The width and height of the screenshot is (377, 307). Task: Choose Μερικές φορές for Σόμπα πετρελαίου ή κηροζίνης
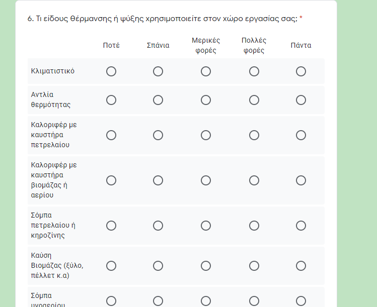206,226
